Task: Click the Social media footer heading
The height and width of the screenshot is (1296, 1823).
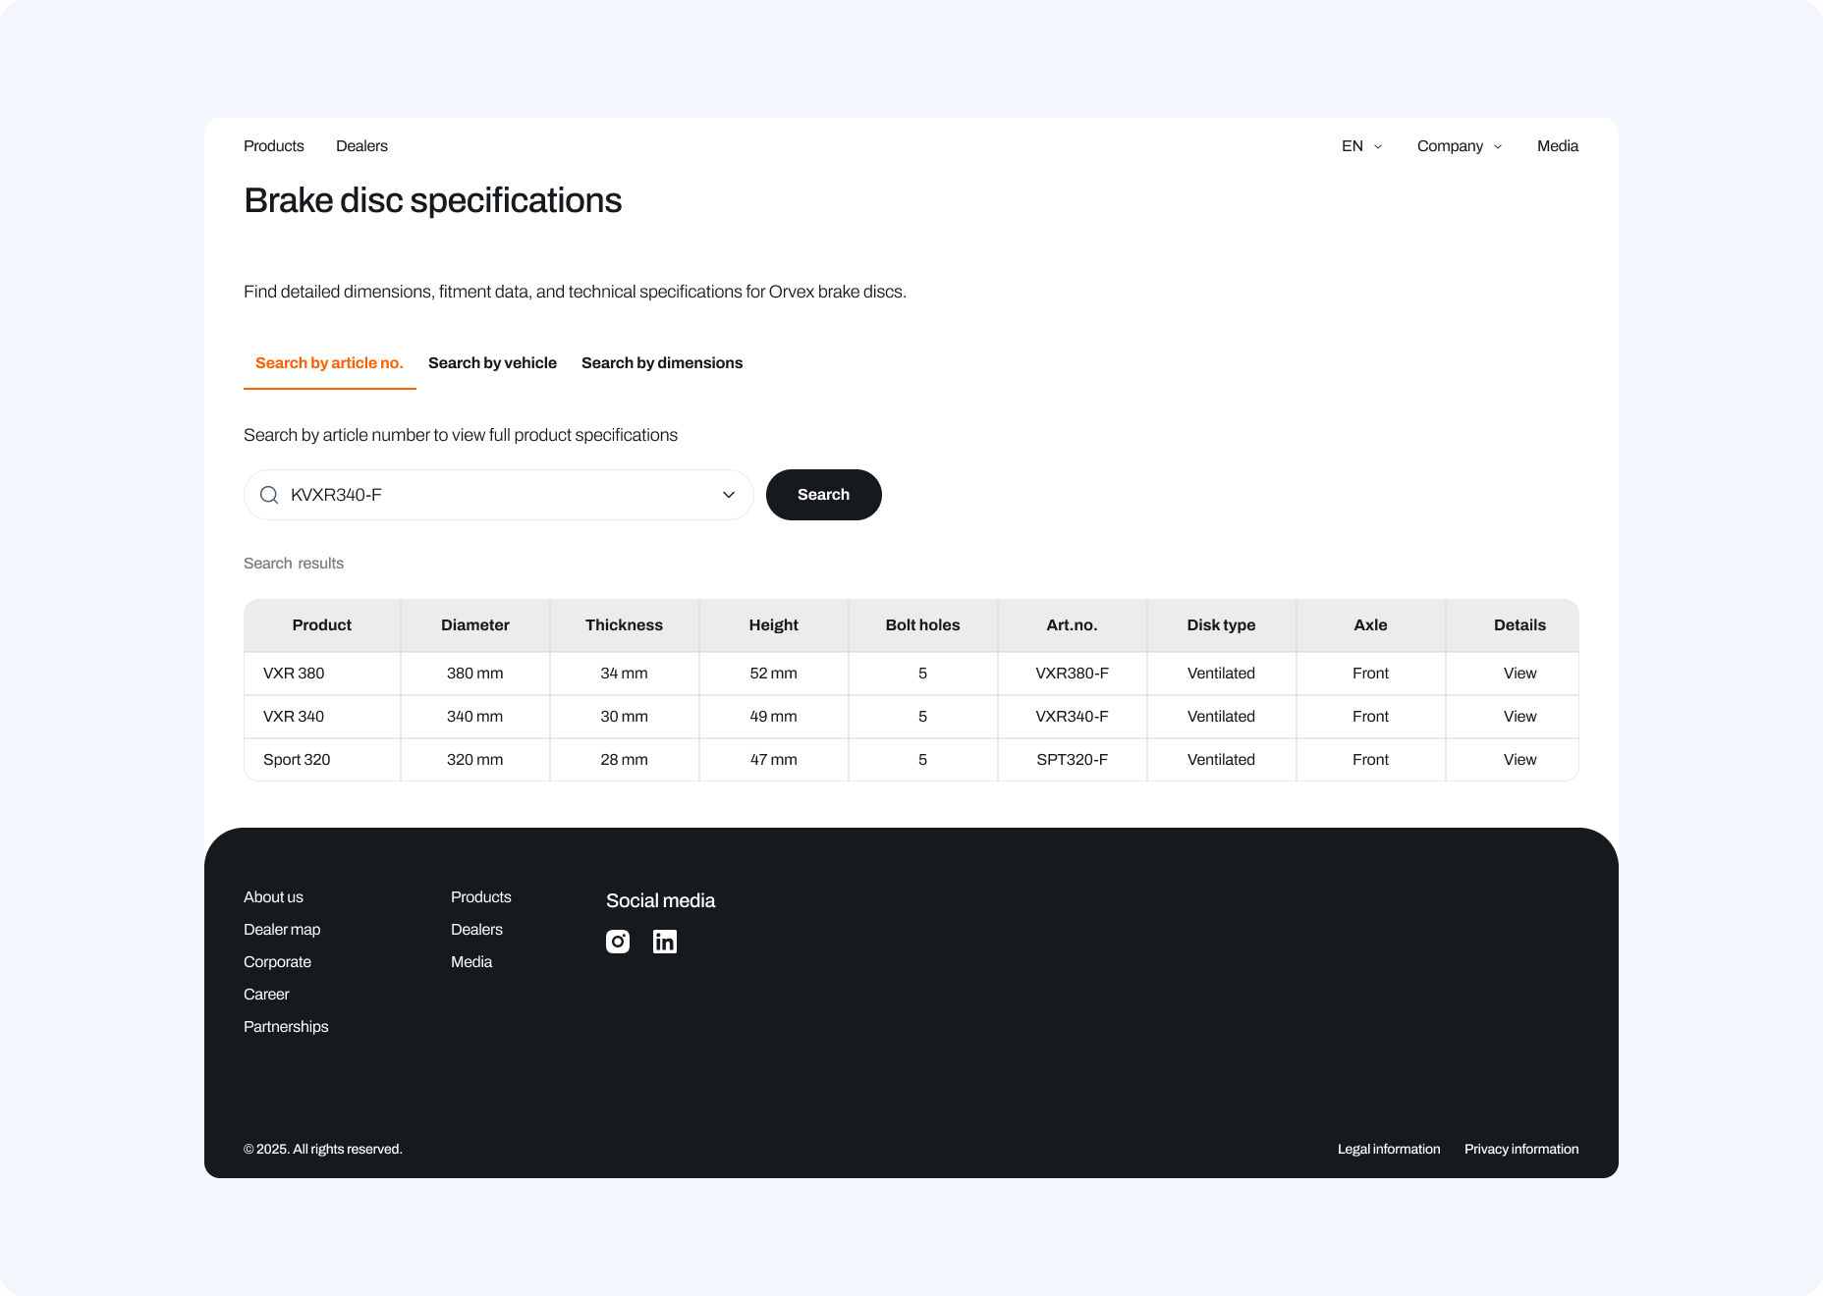Action: coord(660,901)
